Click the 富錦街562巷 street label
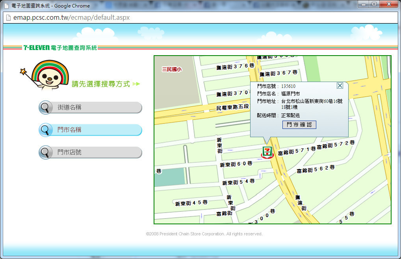This screenshot has height=259, width=401. (x=316, y=169)
